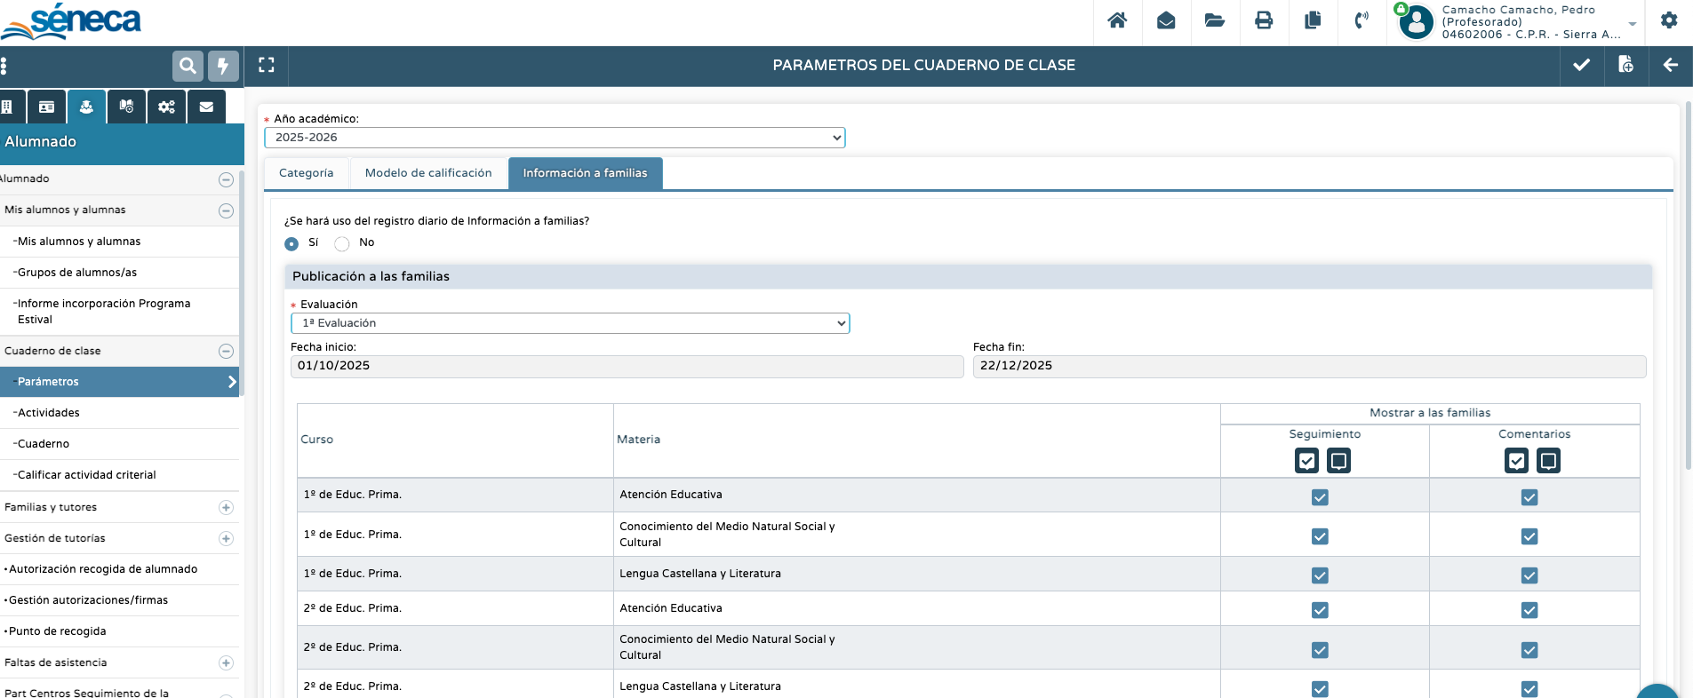The width and height of the screenshot is (1693, 698).
Task: Click the home icon in top toolbar
Action: click(1117, 20)
